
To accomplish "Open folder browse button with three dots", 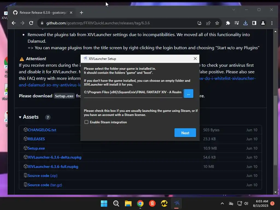I will coord(188,94).
